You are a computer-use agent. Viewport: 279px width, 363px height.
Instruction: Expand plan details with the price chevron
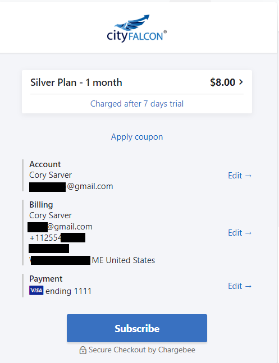(x=241, y=82)
